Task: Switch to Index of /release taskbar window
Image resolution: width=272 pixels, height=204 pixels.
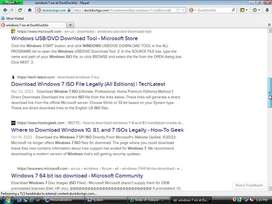Action: 148,200
